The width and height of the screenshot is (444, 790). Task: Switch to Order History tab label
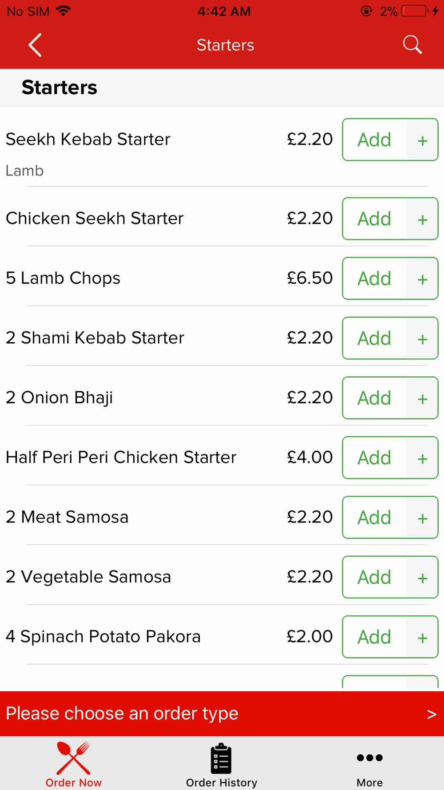tap(222, 782)
